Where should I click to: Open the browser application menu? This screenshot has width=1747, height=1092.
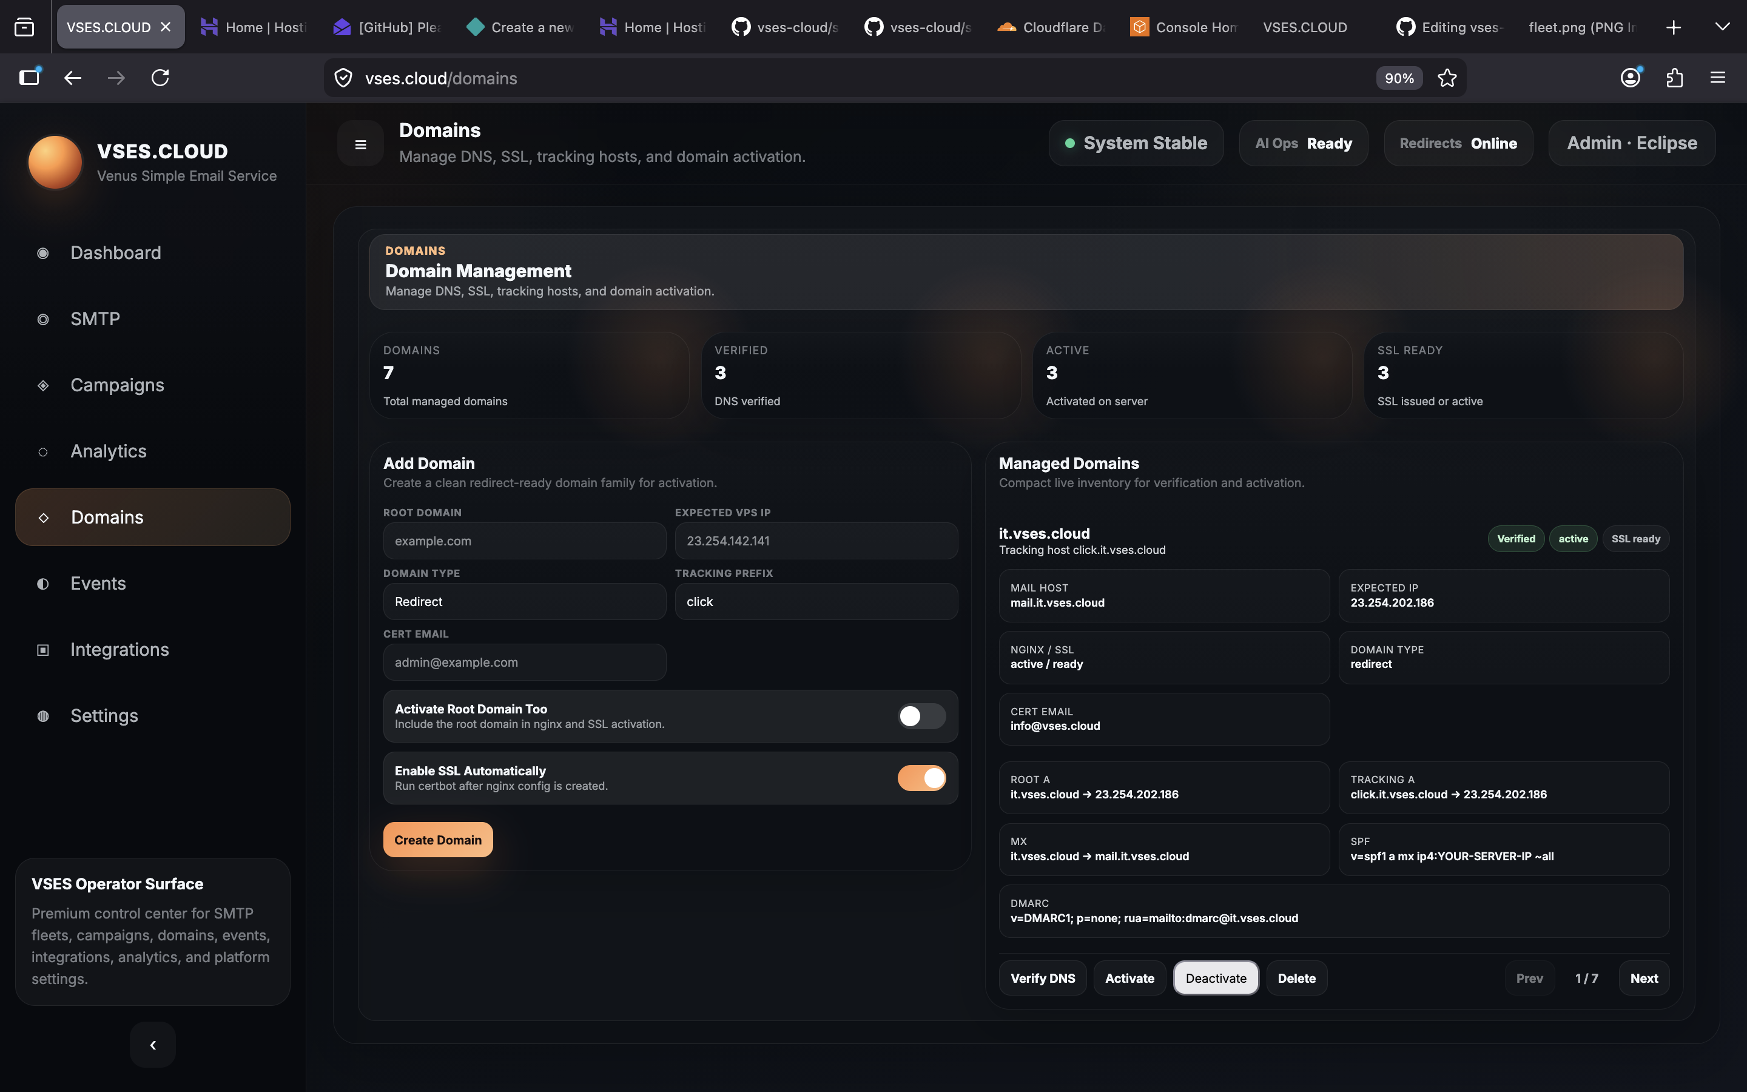pyautogui.click(x=1718, y=77)
